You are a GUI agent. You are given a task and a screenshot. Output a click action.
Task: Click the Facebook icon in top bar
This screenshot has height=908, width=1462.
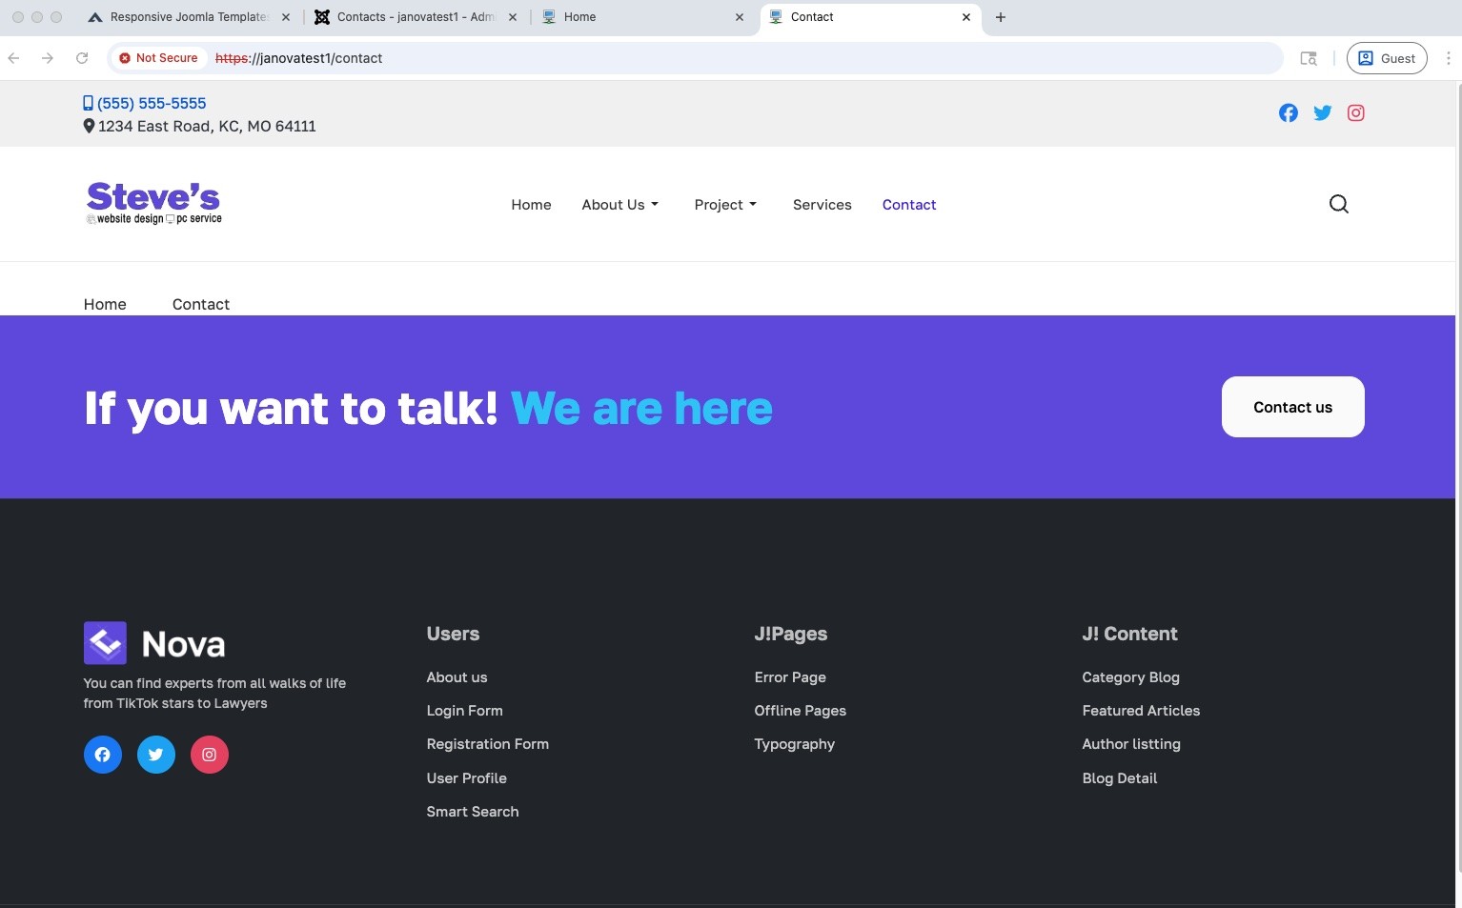1288,113
